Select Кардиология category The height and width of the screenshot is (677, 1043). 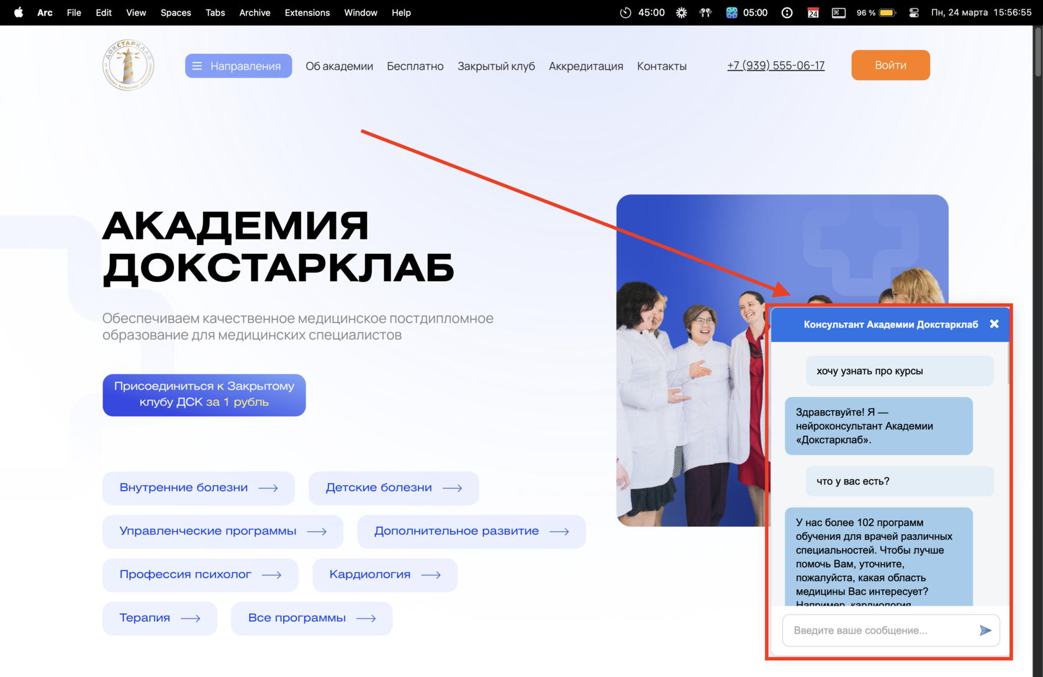click(x=385, y=575)
